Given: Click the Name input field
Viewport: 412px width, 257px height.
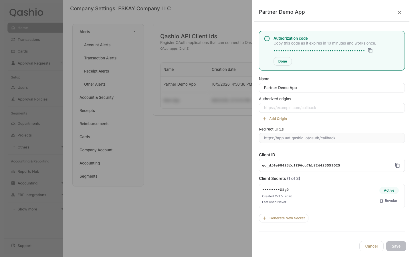Looking at the screenshot, I should coord(332,88).
